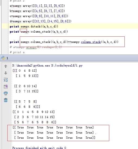Click the commented line '# print a'
The image size is (138, 149).
17,52
